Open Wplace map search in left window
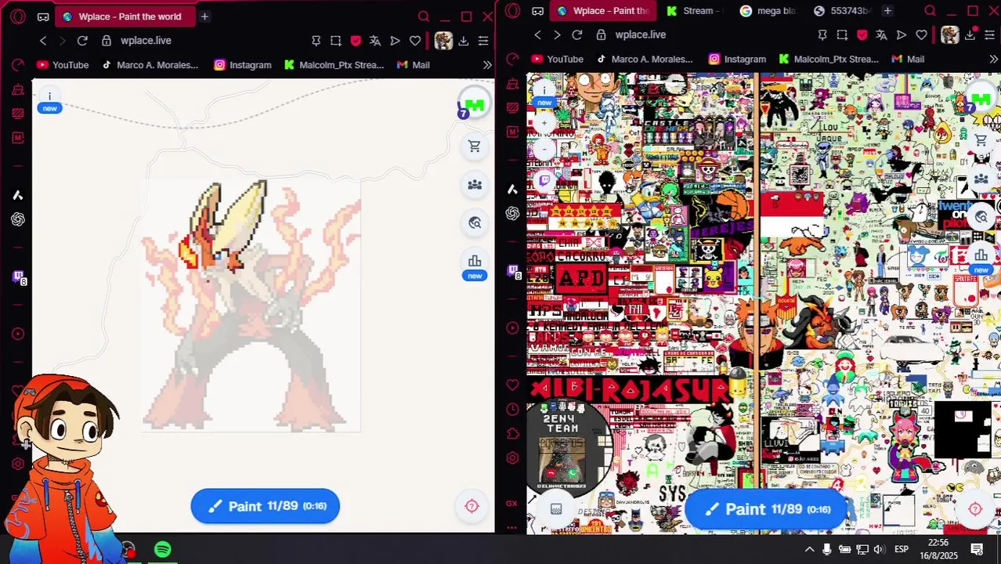1001x564 pixels. 475,223
